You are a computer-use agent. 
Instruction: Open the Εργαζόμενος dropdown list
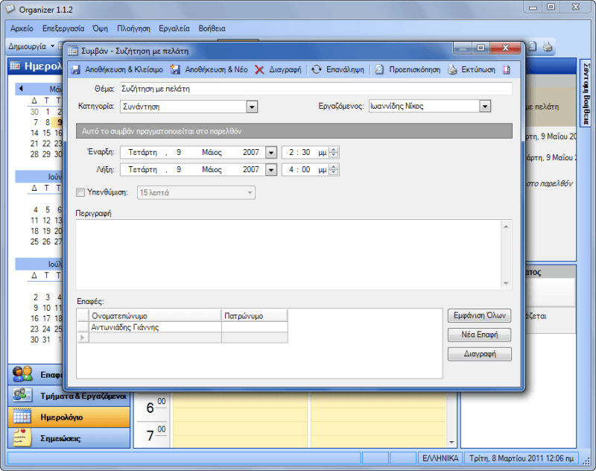(x=485, y=107)
